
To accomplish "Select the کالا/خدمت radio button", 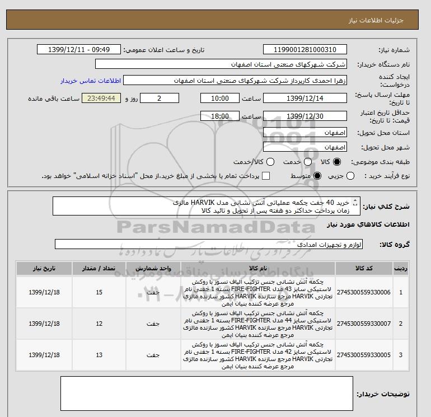I will pyautogui.click(x=270, y=162).
